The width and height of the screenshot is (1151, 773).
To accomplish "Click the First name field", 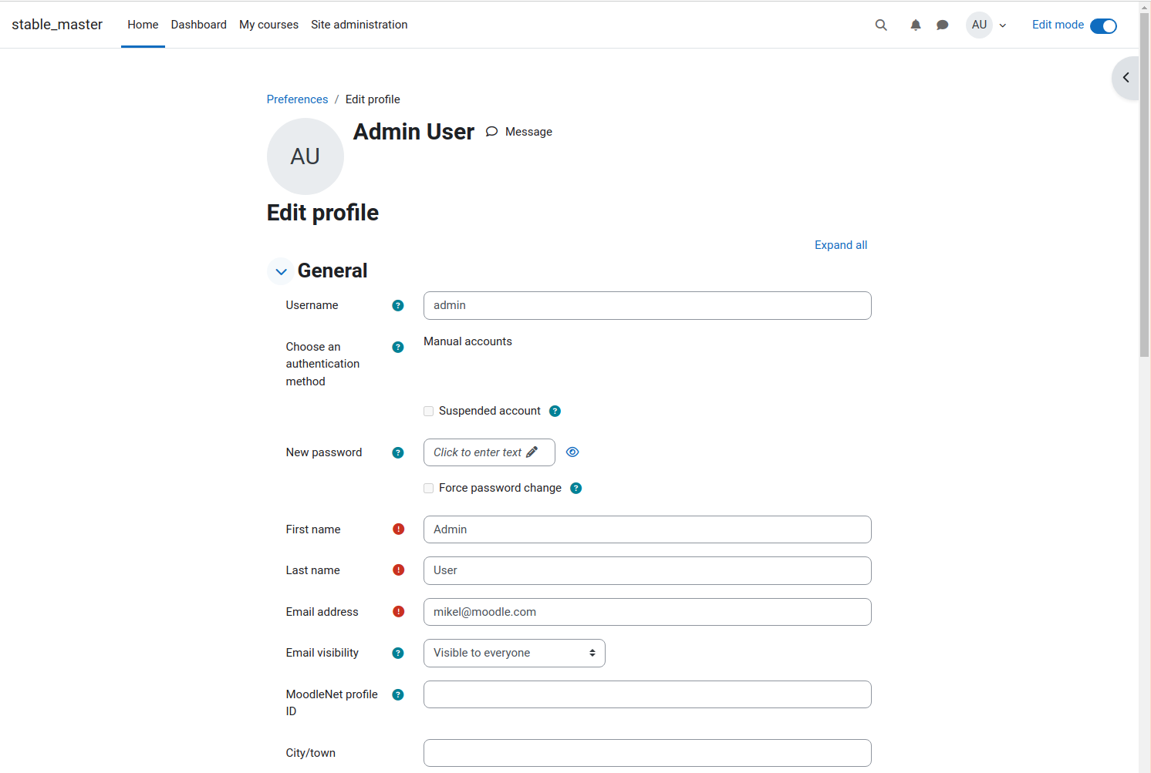I will click(x=647, y=529).
